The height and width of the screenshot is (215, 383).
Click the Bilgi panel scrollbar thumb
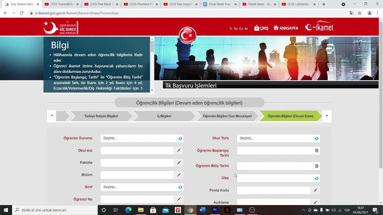[x=152, y=47]
